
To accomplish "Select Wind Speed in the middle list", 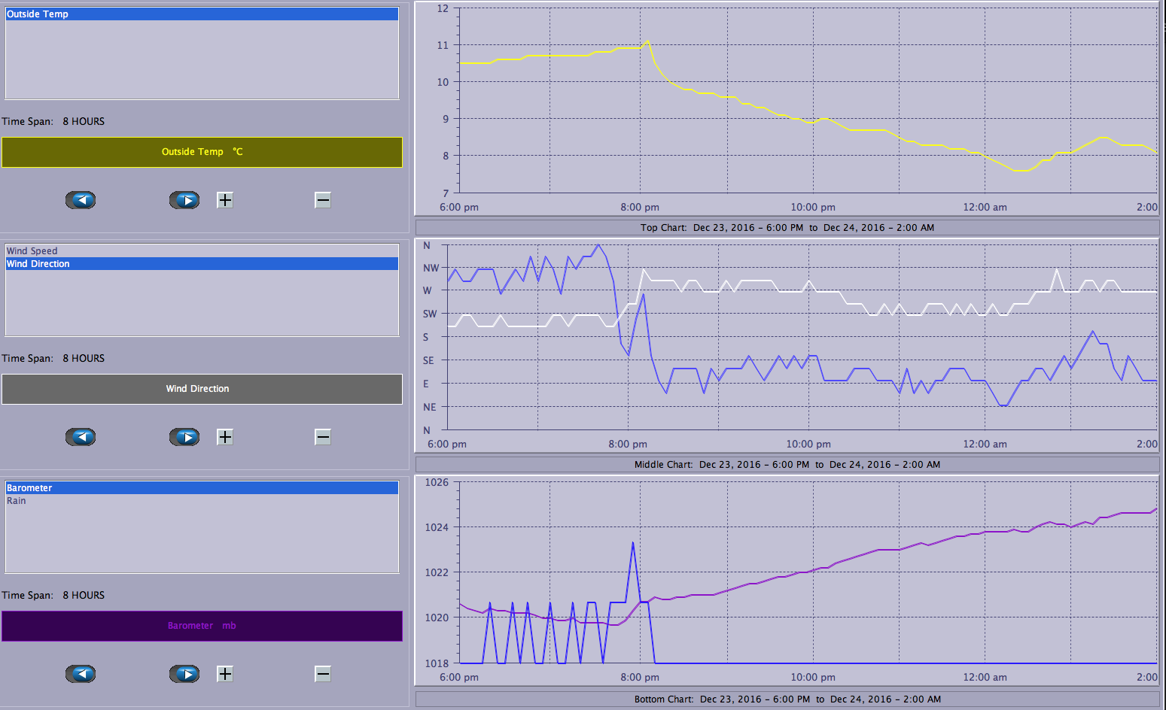I will [x=202, y=251].
